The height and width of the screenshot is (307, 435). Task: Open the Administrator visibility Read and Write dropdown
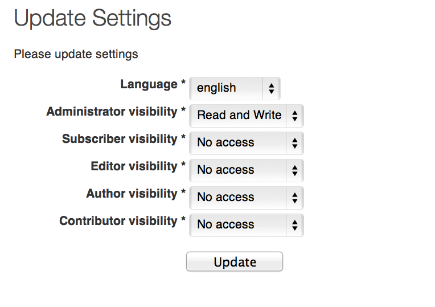[247, 116]
